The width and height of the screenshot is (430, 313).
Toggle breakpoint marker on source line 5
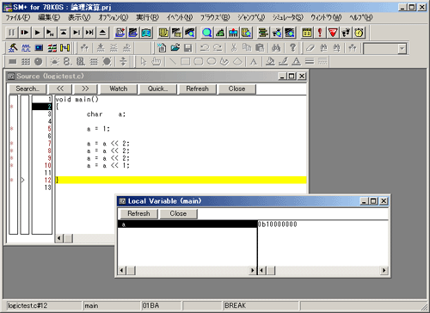tap(12, 129)
